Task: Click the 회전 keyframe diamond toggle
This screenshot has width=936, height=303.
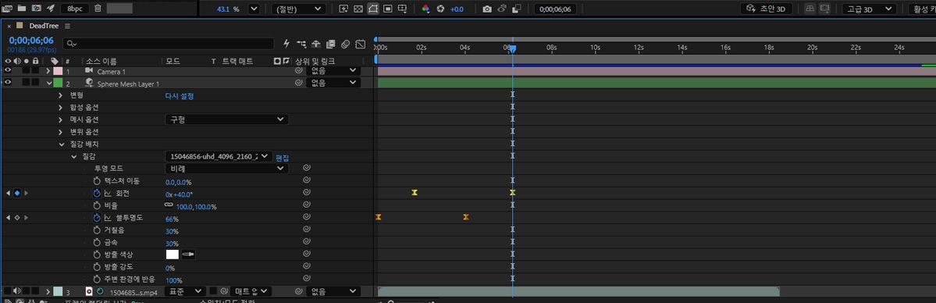Action: pyautogui.click(x=16, y=193)
